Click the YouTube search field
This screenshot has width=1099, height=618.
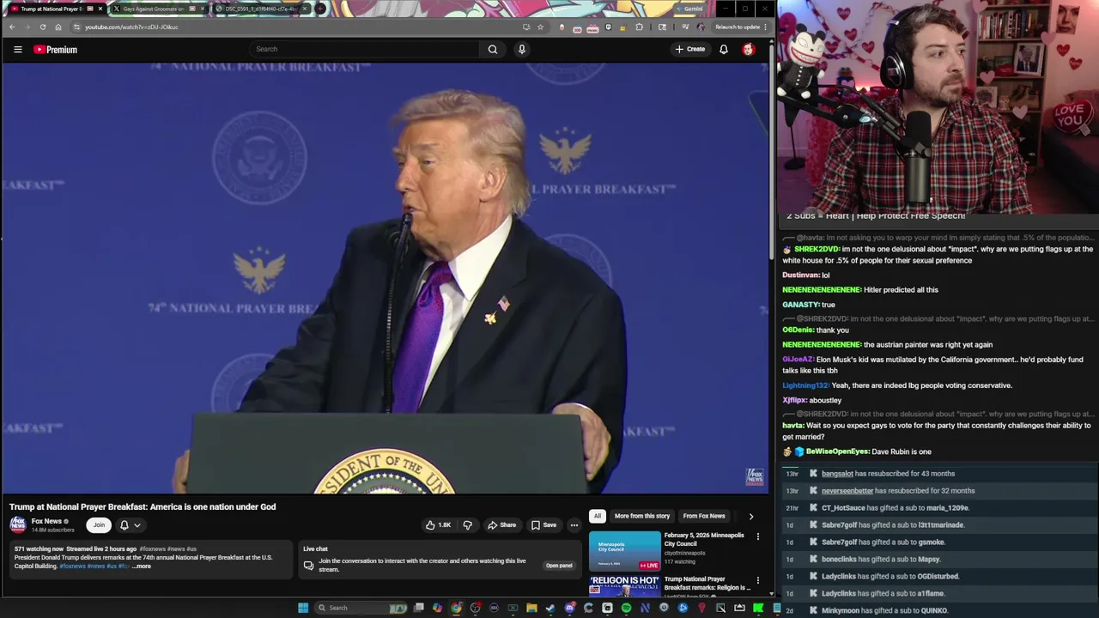click(x=365, y=49)
